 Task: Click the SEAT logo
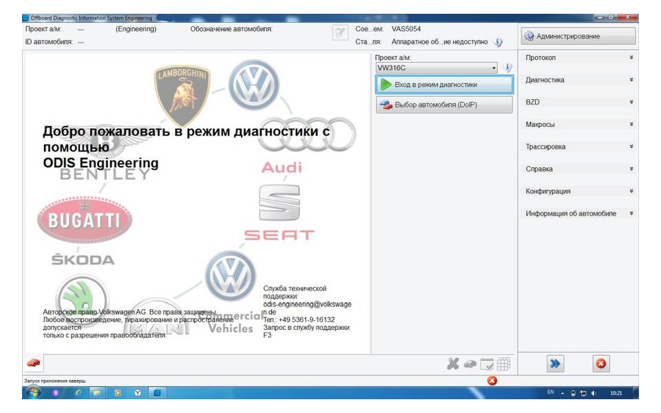(x=279, y=213)
